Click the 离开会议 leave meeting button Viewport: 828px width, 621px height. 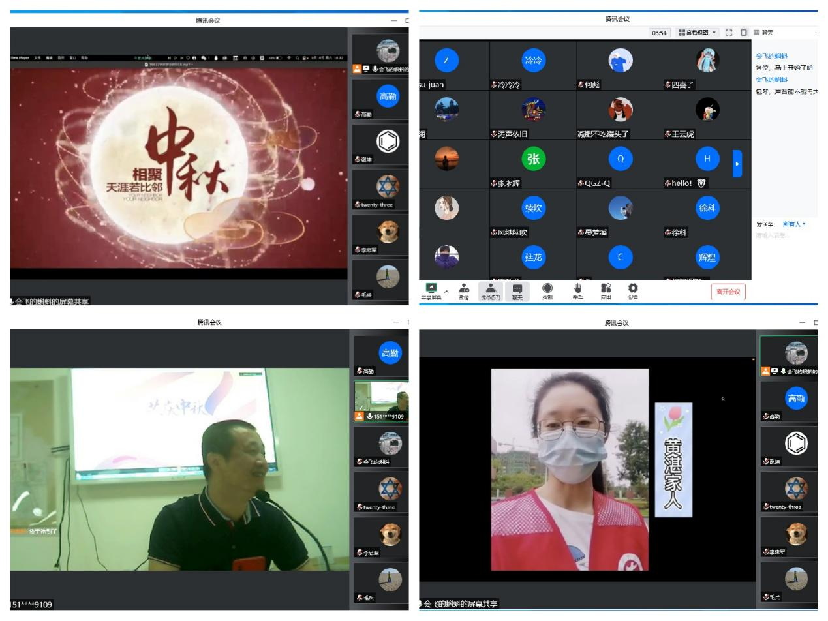[728, 292]
